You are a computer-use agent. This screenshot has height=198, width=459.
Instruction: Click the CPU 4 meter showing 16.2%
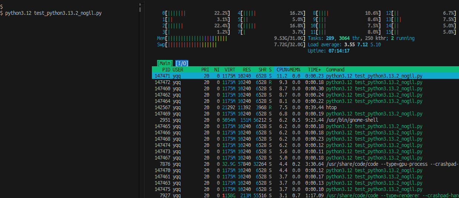pyautogui.click(x=272, y=13)
